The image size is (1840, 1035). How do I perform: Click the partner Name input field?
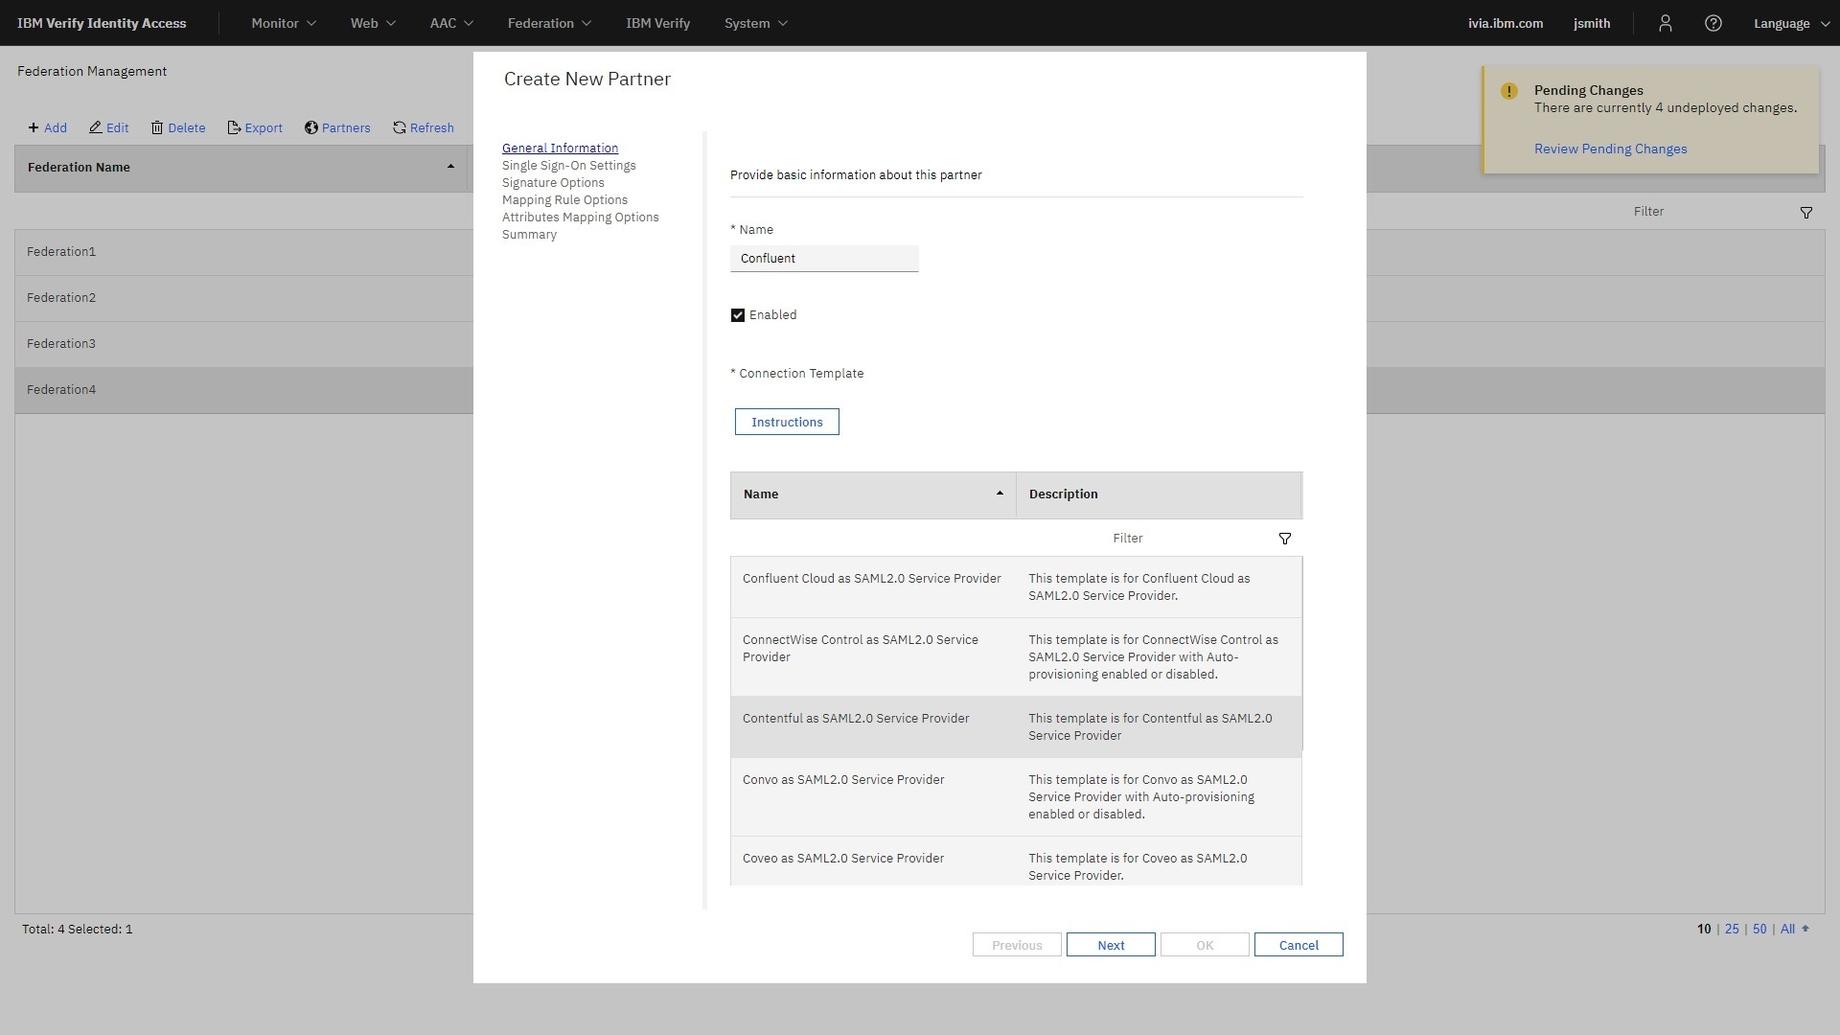(824, 259)
